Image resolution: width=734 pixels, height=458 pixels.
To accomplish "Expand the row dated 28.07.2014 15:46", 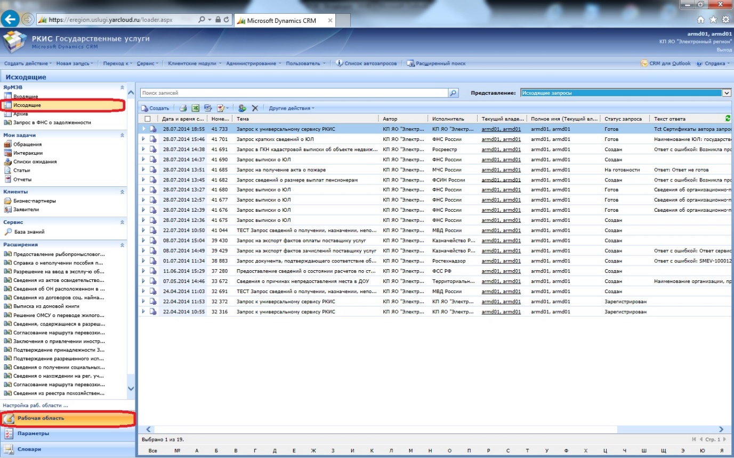I will 143,139.
